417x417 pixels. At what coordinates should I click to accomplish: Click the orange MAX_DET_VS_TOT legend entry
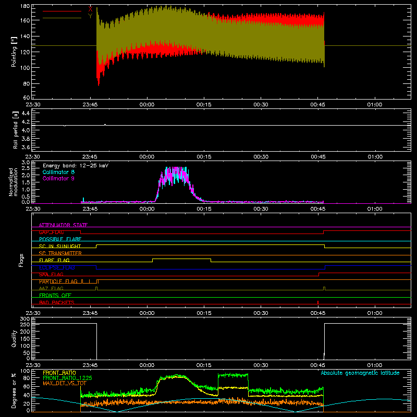64,383
